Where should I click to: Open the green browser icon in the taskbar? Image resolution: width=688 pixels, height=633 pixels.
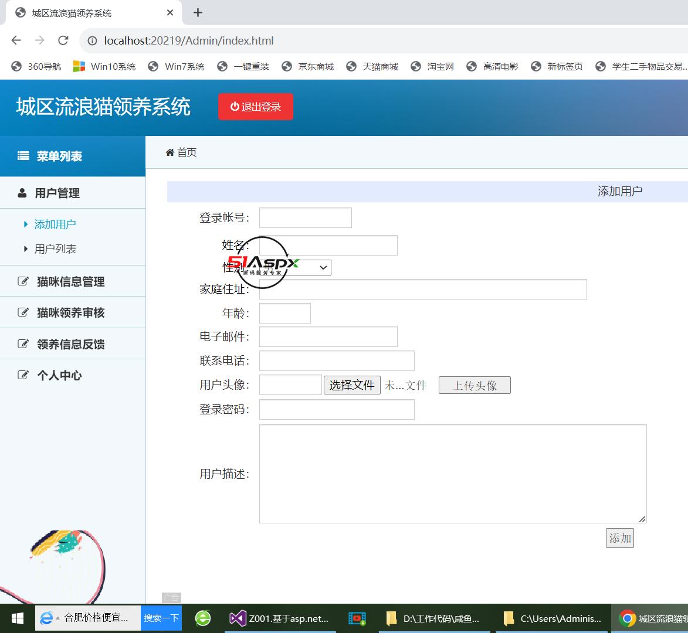pos(202,618)
